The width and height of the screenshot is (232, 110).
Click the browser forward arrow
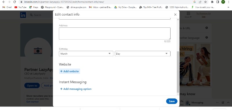9,2
